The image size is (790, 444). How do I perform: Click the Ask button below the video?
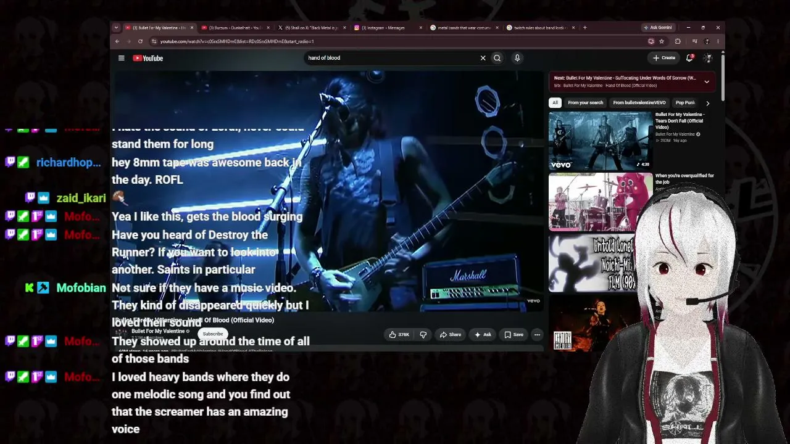click(x=483, y=335)
